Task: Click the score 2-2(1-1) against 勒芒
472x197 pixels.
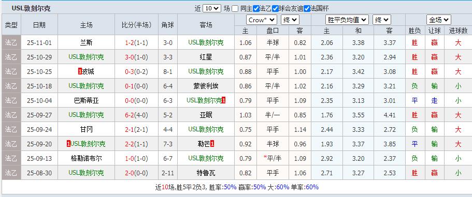Action: click(136, 144)
